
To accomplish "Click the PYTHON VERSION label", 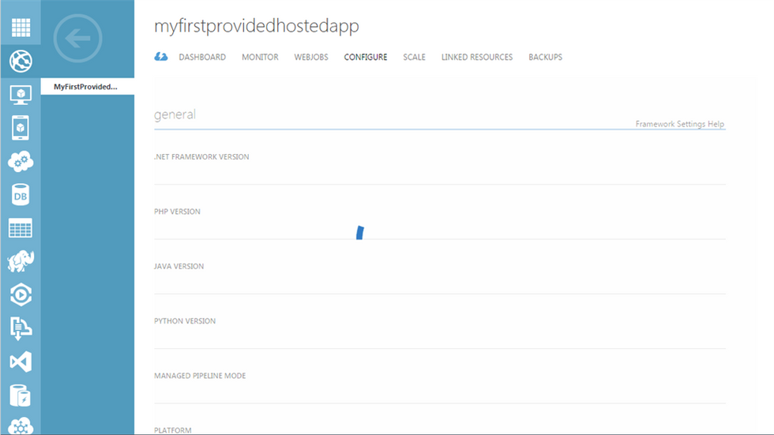I will (x=185, y=321).
